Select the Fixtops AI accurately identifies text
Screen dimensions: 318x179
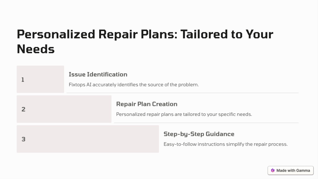pyautogui.click(x=134, y=85)
